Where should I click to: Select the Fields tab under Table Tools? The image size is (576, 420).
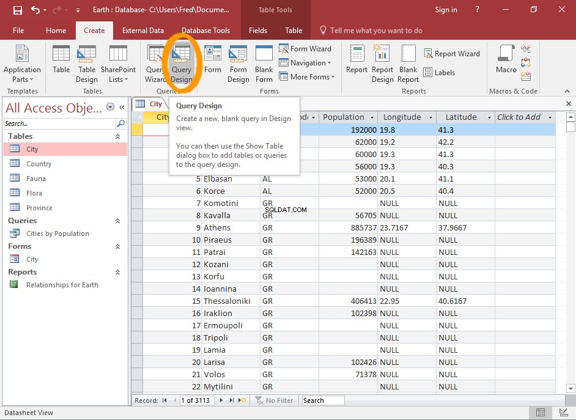point(258,31)
